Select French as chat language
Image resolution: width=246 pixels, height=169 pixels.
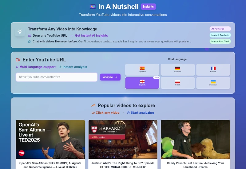(x=213, y=70)
